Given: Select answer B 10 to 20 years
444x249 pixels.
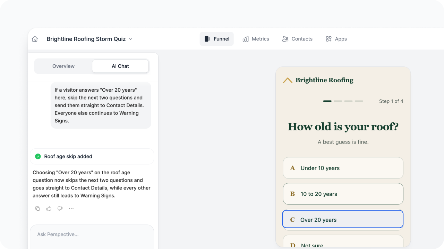Looking at the screenshot, I should (x=343, y=194).
